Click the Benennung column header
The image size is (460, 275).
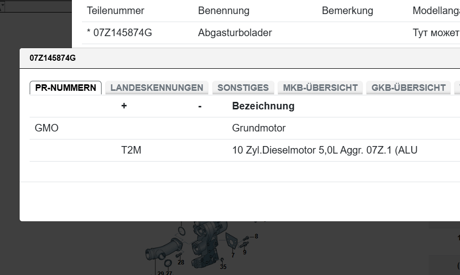pos(224,11)
